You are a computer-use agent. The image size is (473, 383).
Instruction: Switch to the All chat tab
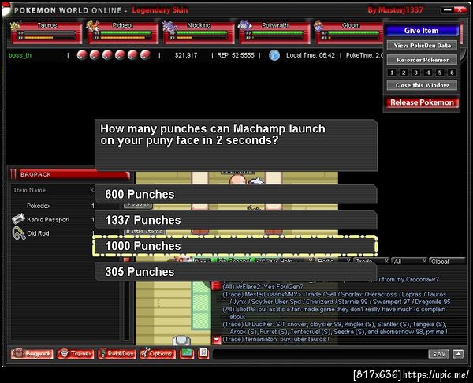[406, 261]
